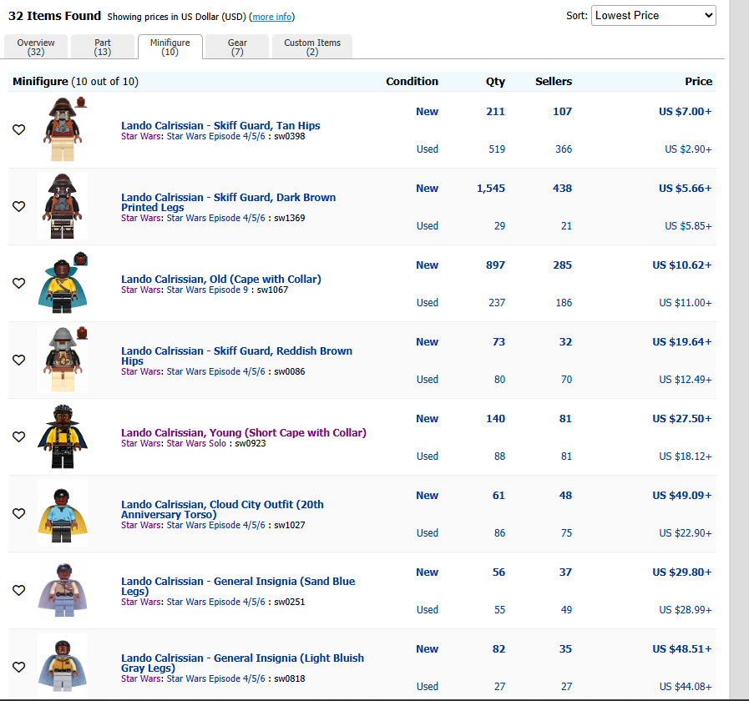Switch to the Part (13) tab

point(102,47)
